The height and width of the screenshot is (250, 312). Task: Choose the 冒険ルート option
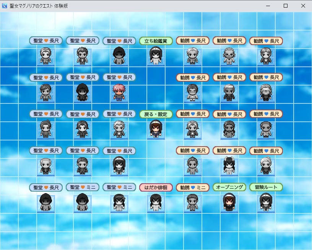(x=266, y=187)
